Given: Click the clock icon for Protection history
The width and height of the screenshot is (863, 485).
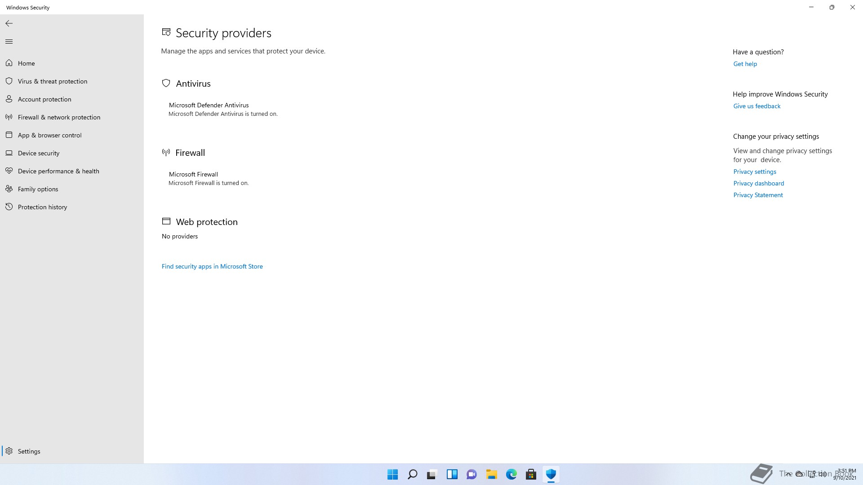Looking at the screenshot, I should (x=9, y=207).
